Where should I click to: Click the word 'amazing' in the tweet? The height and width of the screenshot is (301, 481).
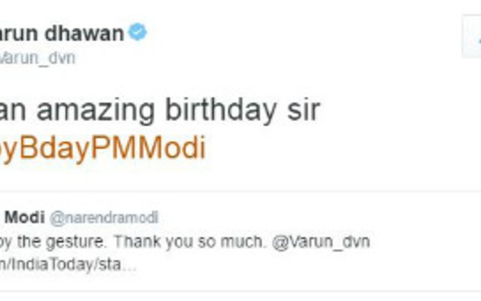click(96, 111)
